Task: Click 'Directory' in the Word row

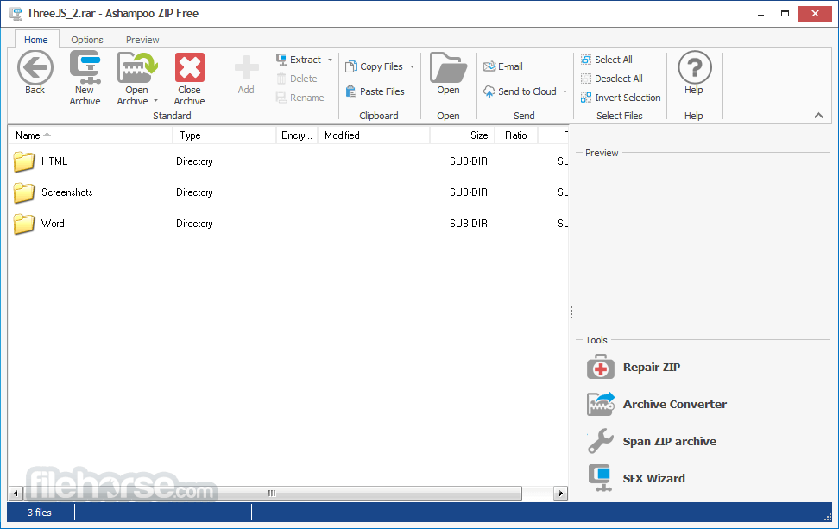Action: click(x=194, y=224)
